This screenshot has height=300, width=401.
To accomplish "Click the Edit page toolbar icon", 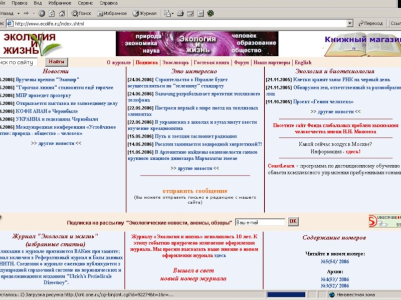I will [190, 13].
